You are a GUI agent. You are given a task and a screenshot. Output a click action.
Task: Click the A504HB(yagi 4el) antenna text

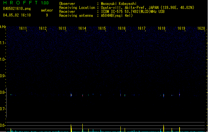(117, 16)
